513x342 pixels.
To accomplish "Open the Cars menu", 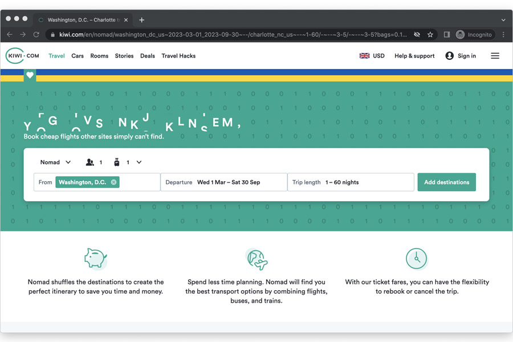I will [78, 56].
